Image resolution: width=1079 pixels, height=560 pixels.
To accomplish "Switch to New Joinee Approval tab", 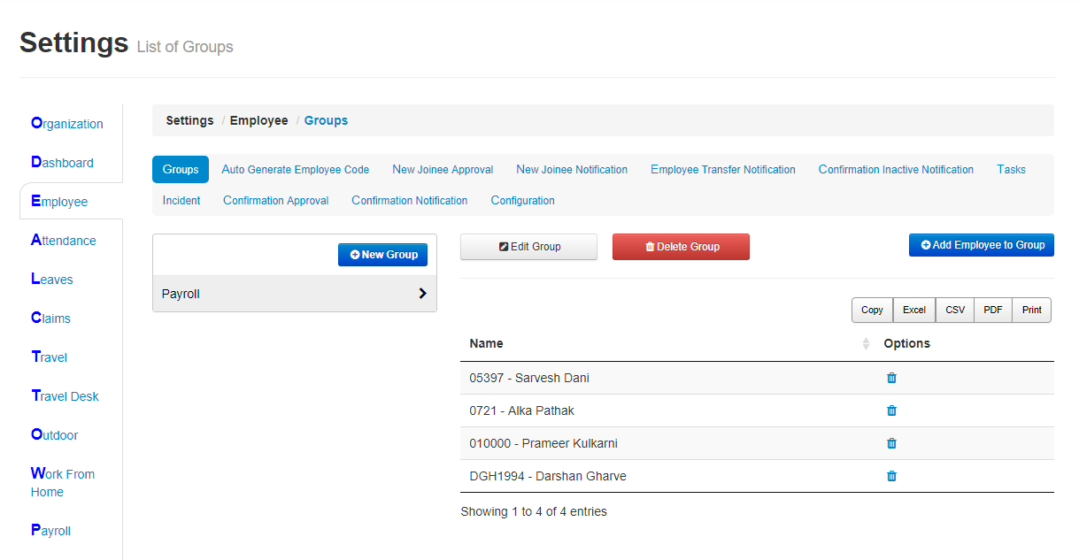I will click(443, 170).
